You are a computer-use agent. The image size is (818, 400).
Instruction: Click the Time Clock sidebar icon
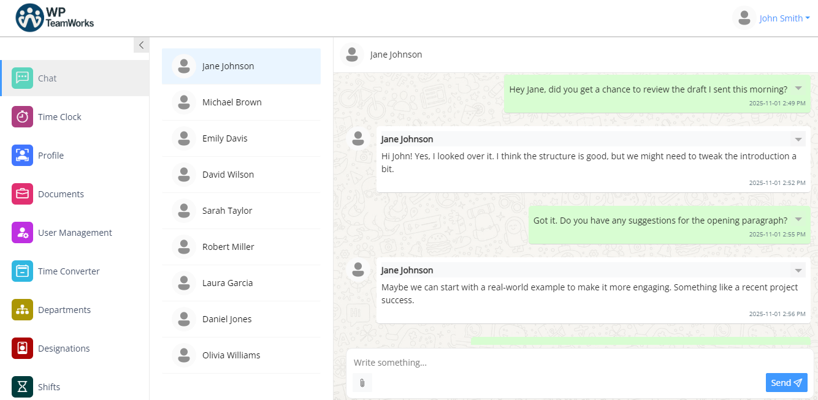(x=23, y=117)
